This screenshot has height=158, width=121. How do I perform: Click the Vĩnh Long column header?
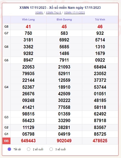point(28,20)
